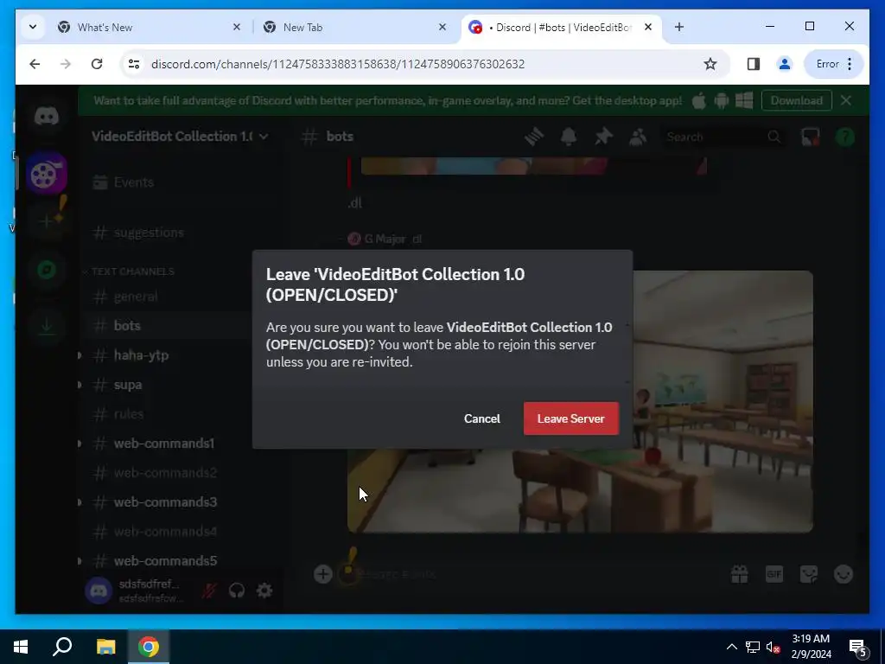Show hidden system tray icons
Viewport: 885px width, 664px height.
point(731,647)
